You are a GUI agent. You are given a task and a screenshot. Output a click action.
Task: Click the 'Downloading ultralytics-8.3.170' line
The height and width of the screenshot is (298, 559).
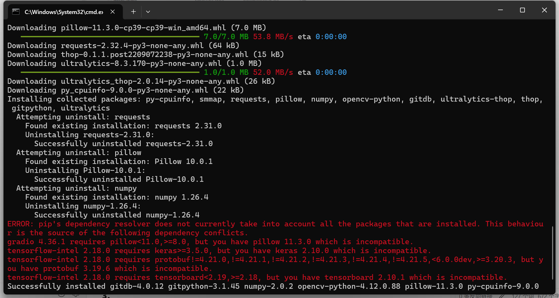[135, 63]
